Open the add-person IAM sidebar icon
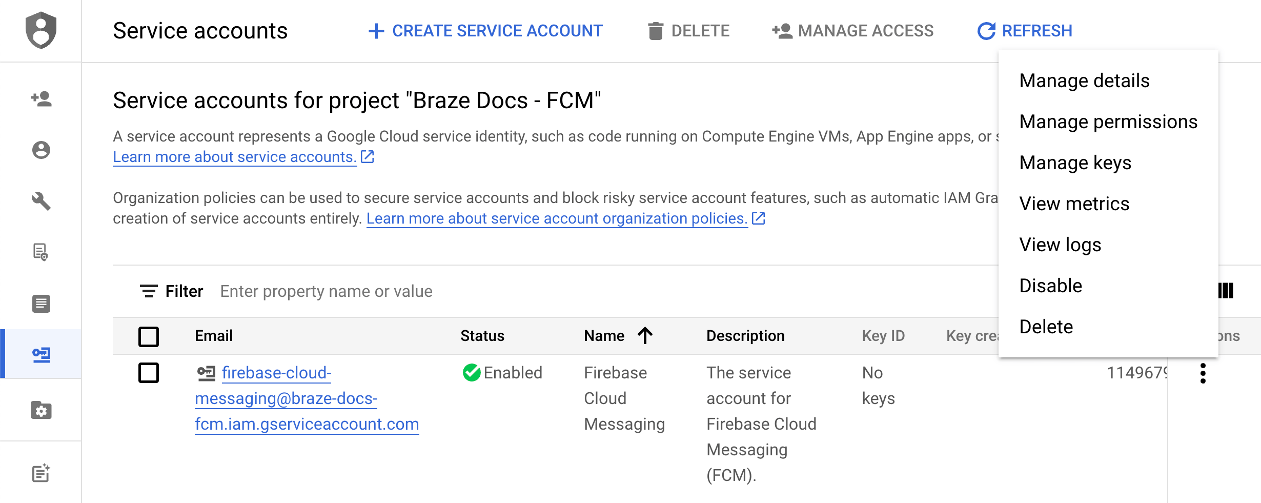Image resolution: width=1261 pixels, height=503 pixels. pyautogui.click(x=41, y=98)
